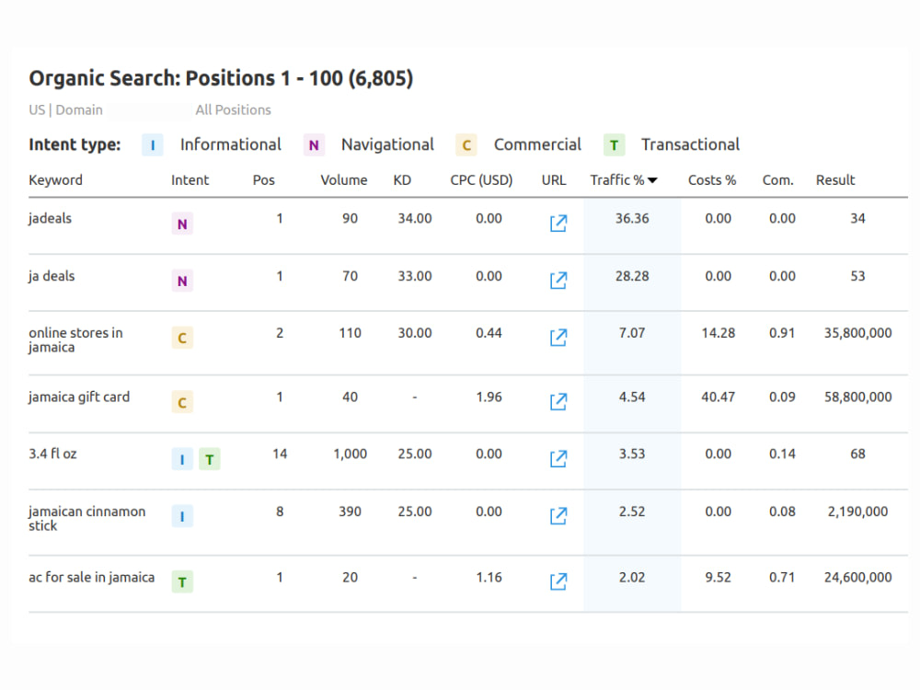Open URL icon for jamaican cinnamon stick

[x=558, y=516]
